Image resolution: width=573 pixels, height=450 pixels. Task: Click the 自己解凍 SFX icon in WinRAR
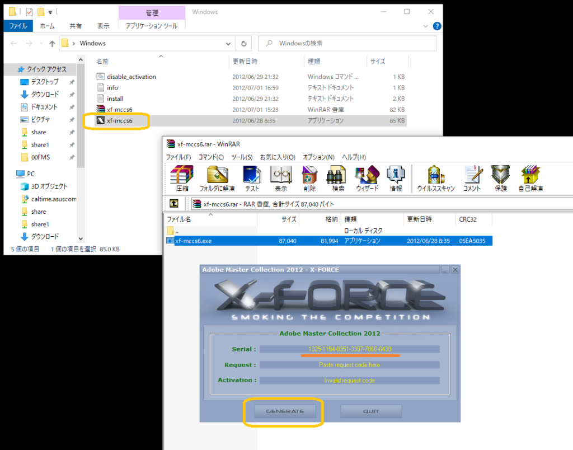pyautogui.click(x=530, y=179)
